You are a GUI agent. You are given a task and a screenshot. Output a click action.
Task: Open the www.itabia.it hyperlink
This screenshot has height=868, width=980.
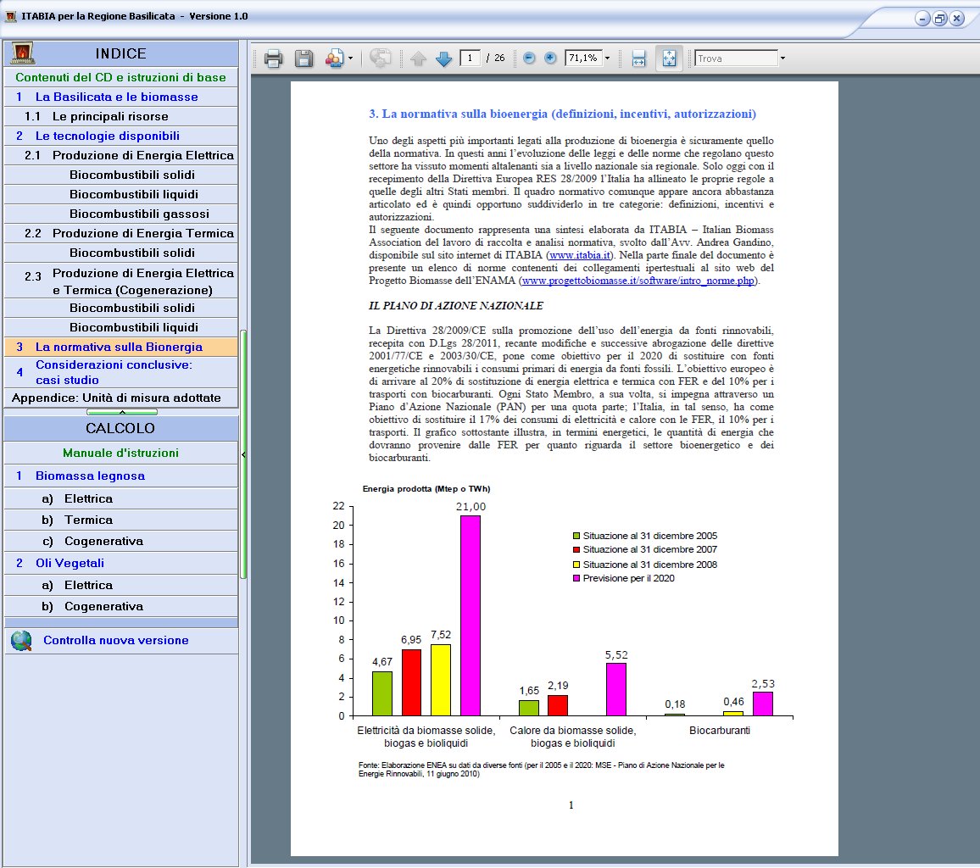tap(579, 256)
